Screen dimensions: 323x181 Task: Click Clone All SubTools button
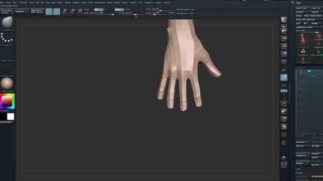(x=309, y=20)
